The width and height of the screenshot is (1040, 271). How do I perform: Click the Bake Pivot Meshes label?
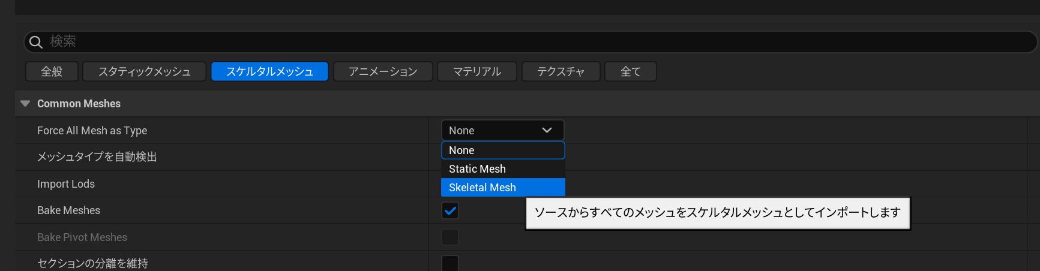[x=82, y=237]
